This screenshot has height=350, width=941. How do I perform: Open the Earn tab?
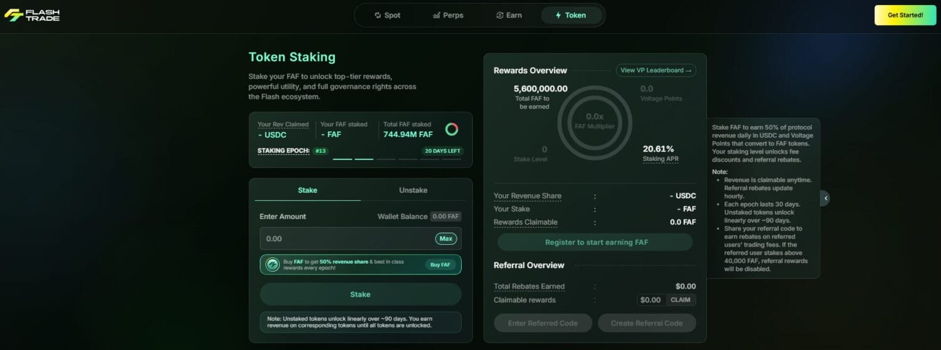point(509,15)
